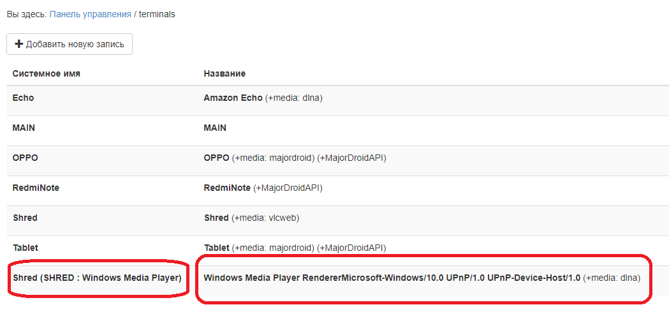
Task: Select the RedmiNote system name cell
Action: point(36,188)
